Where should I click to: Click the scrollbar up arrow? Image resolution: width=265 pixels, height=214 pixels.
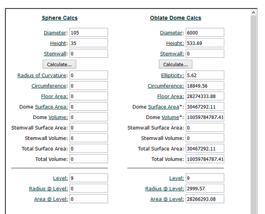[x=253, y=12]
